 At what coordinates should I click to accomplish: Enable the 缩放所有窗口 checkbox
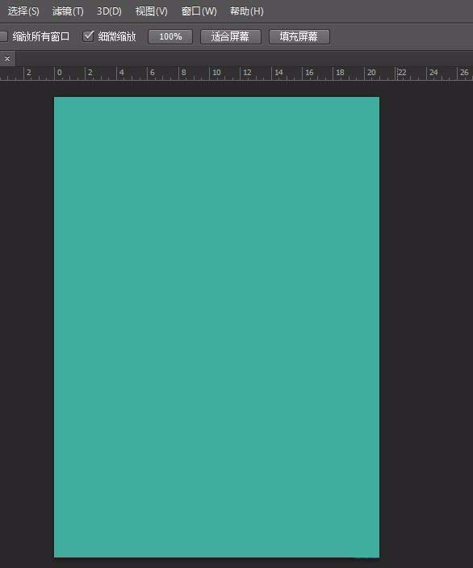3,36
